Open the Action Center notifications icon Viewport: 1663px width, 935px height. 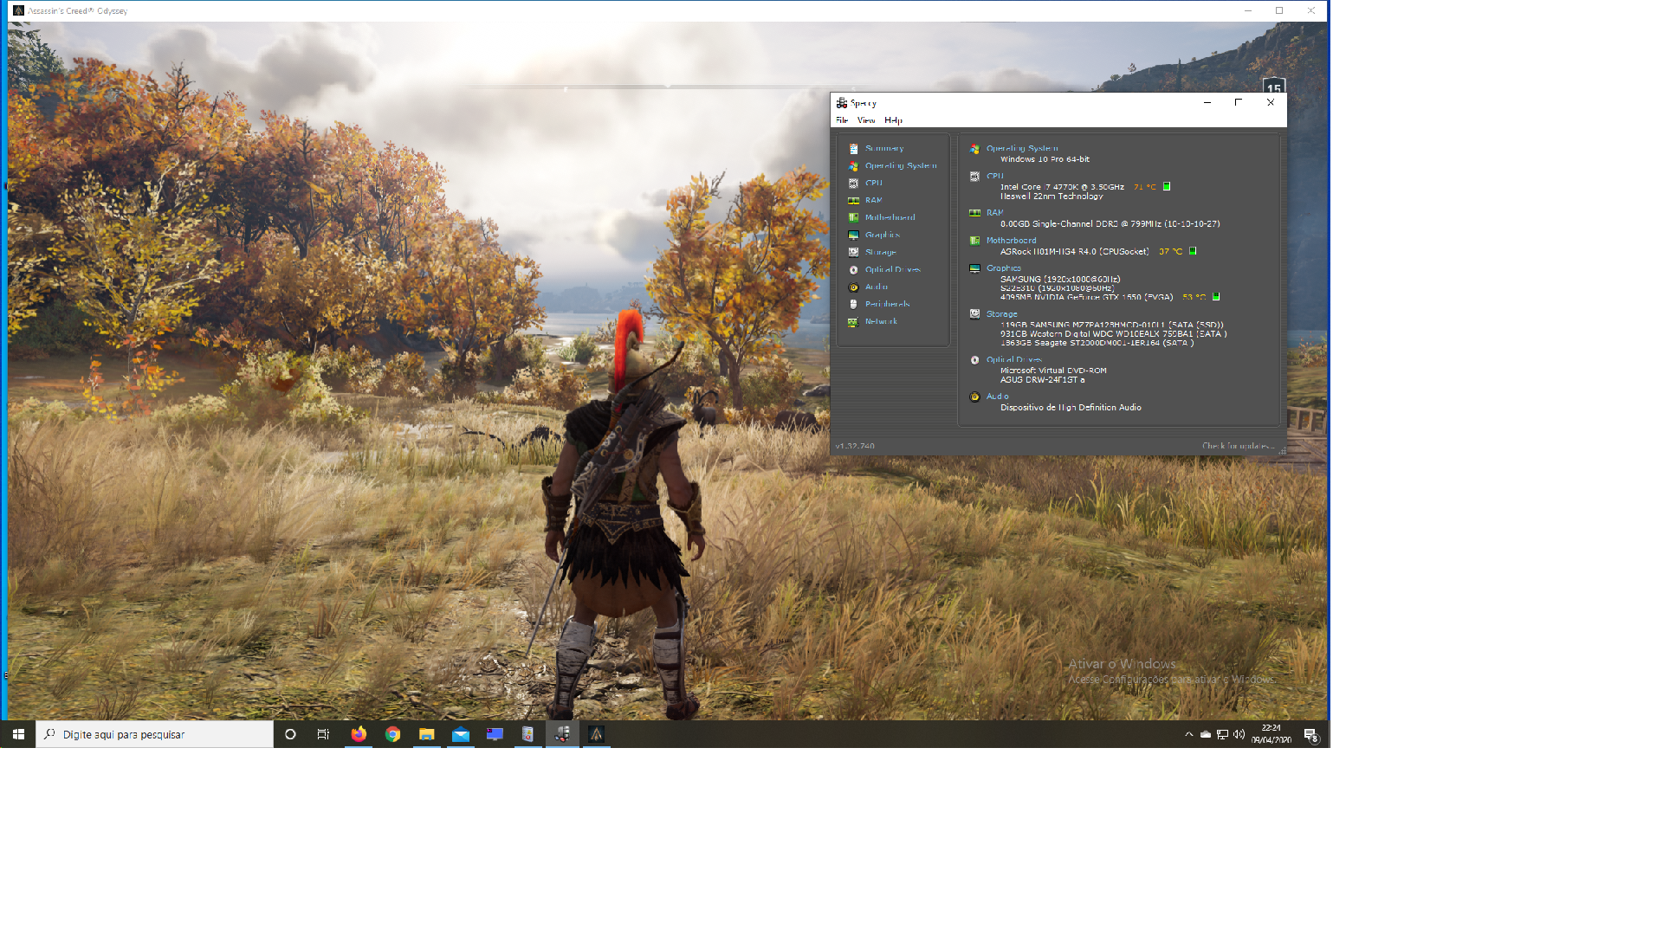click(x=1311, y=735)
